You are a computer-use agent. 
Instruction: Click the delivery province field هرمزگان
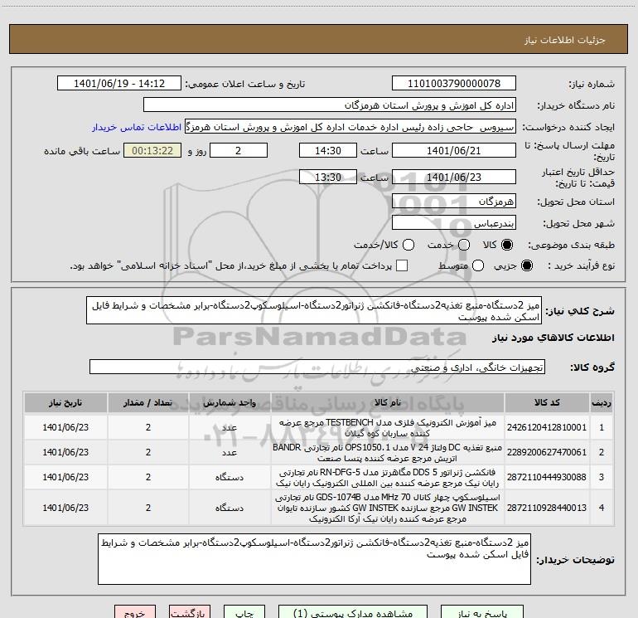point(454,201)
